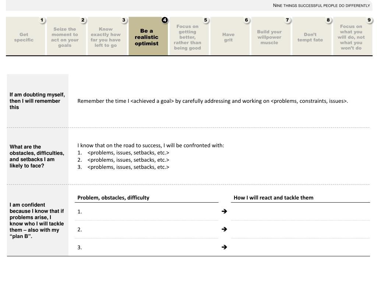This screenshot has width=377, height=283.
Task: Click the number 6 circle badge
Action: click(246, 20)
